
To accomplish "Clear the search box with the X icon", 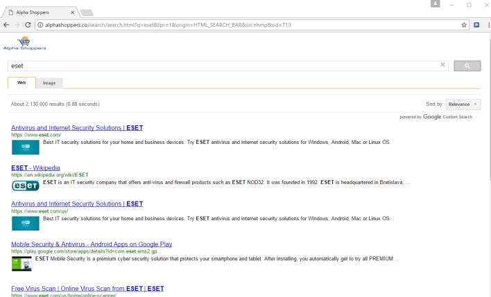I will pos(443,65).
